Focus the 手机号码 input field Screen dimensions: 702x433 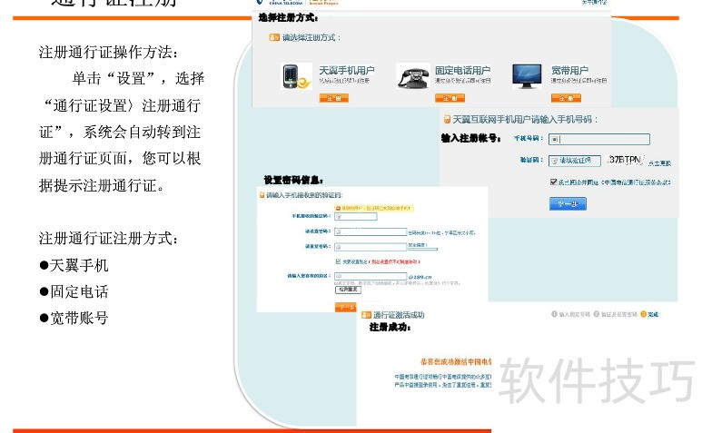coord(599,139)
